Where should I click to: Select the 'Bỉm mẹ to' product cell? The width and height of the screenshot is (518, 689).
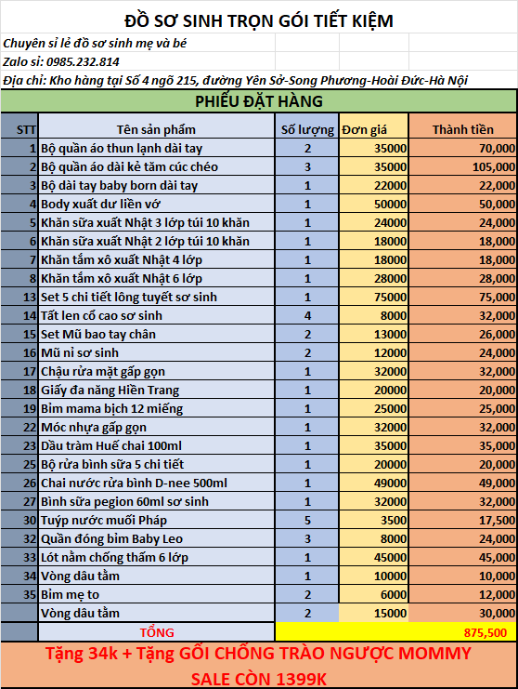click(x=156, y=594)
